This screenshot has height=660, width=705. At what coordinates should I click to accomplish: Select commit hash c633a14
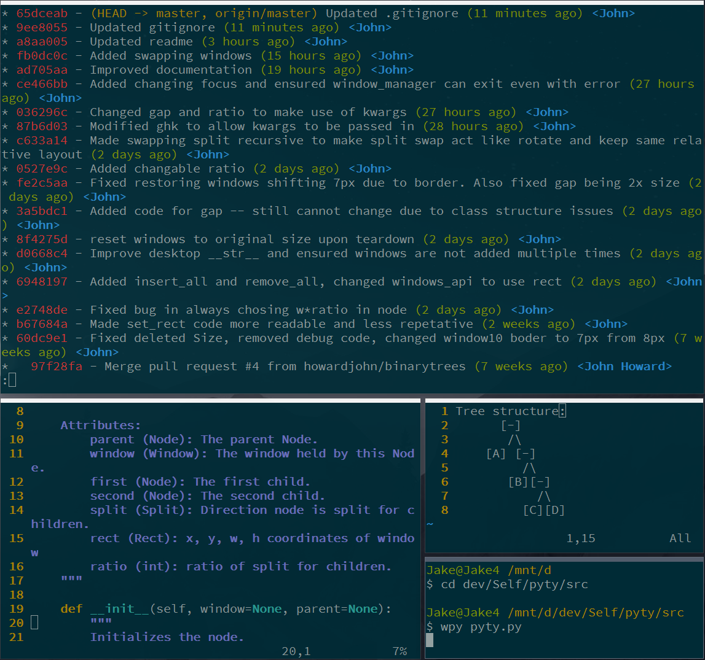(42, 141)
